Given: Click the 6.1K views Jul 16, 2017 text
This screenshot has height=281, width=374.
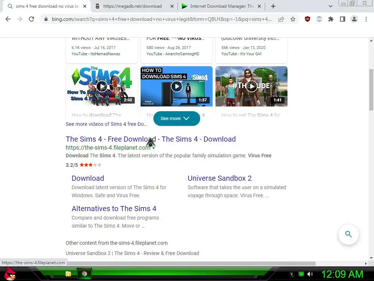Looking at the screenshot, I should point(93,48).
